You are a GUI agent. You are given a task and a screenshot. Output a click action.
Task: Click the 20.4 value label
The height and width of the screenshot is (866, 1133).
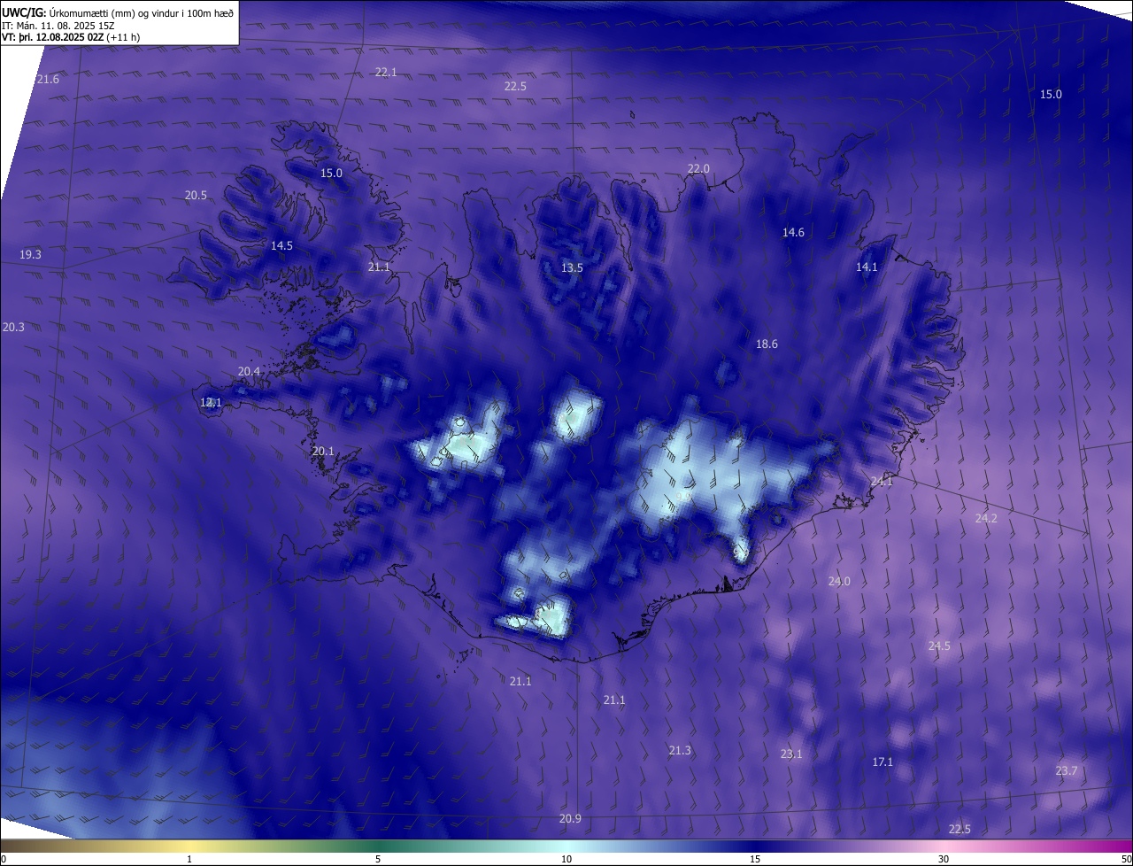(249, 372)
